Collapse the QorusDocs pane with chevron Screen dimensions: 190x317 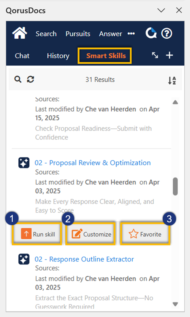coord(161,11)
